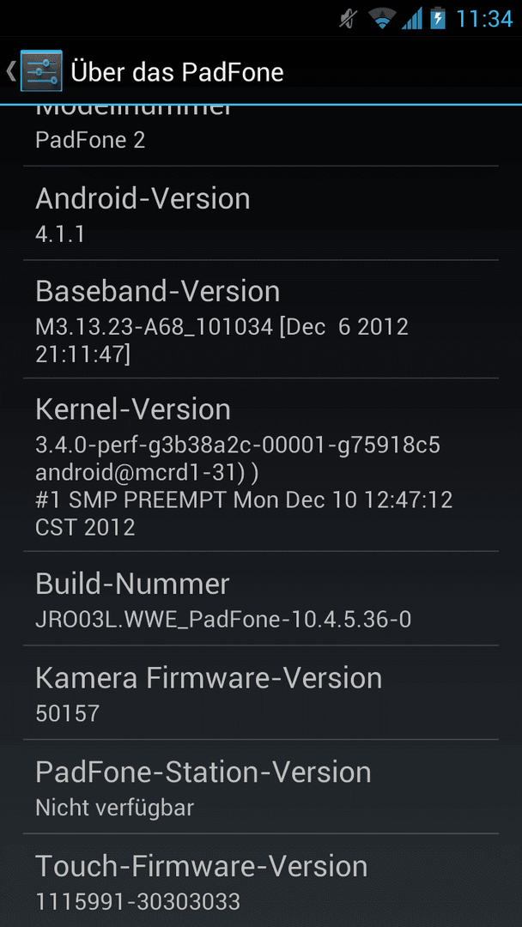Open the 'Über das PadFone' title
Viewport: 522px width, 927px height.
(x=178, y=72)
